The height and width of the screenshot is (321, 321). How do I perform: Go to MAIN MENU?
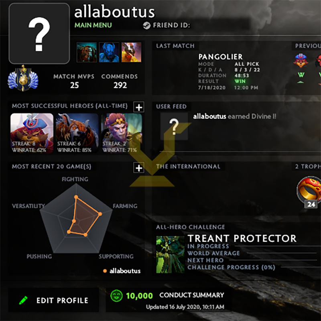[x=93, y=25]
